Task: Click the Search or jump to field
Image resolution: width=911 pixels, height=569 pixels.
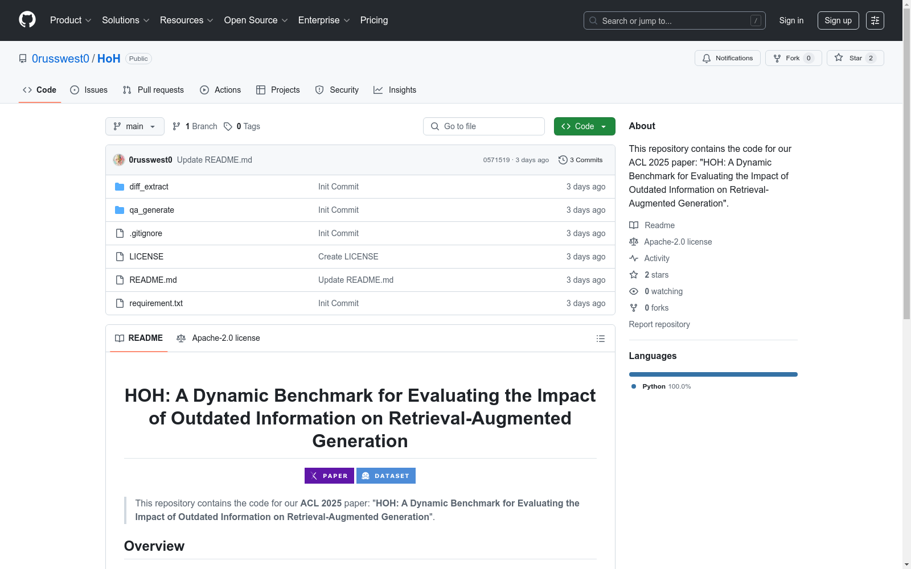Action: pyautogui.click(x=675, y=20)
